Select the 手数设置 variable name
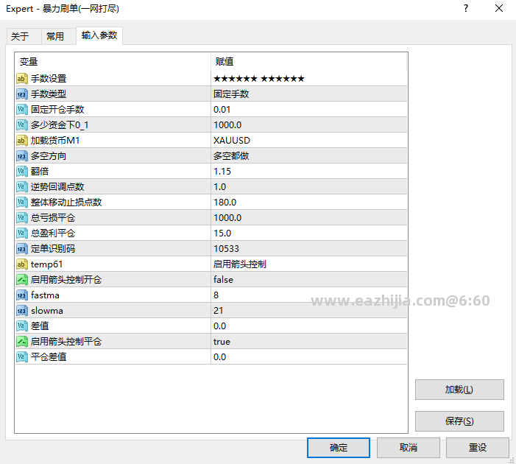 49,79
